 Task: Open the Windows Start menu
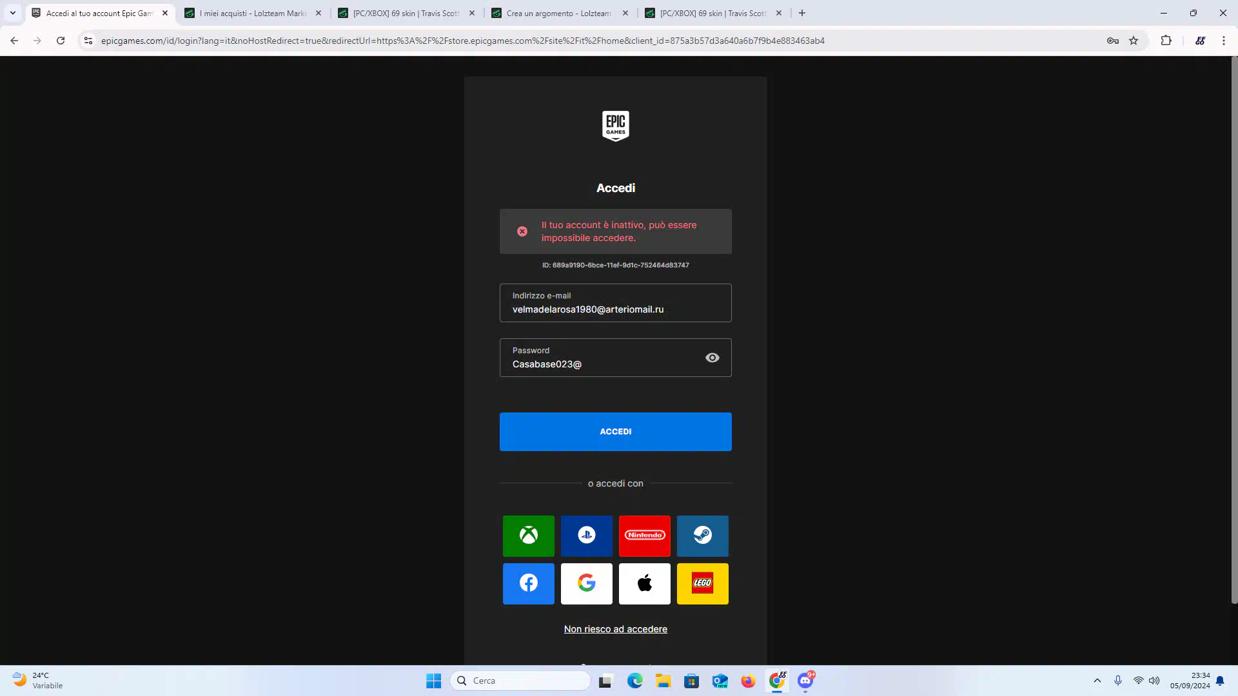pyautogui.click(x=433, y=681)
